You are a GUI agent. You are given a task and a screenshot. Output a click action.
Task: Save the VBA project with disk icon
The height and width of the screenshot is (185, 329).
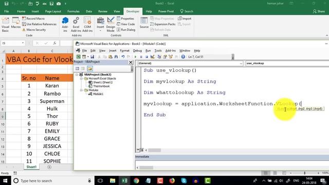(x=92, y=57)
